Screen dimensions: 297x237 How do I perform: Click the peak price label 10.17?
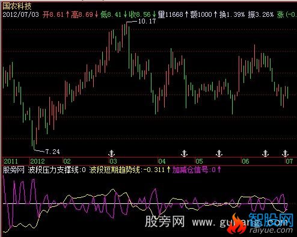point(147,21)
